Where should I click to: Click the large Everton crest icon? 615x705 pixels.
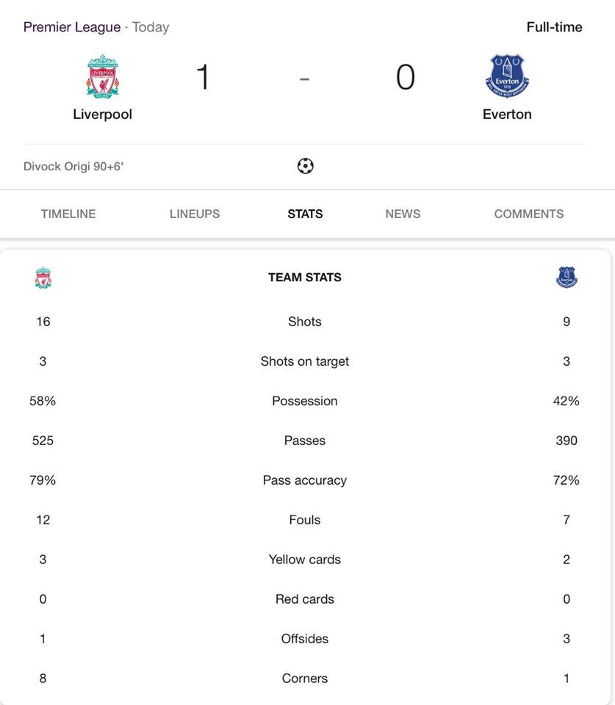[x=507, y=76]
